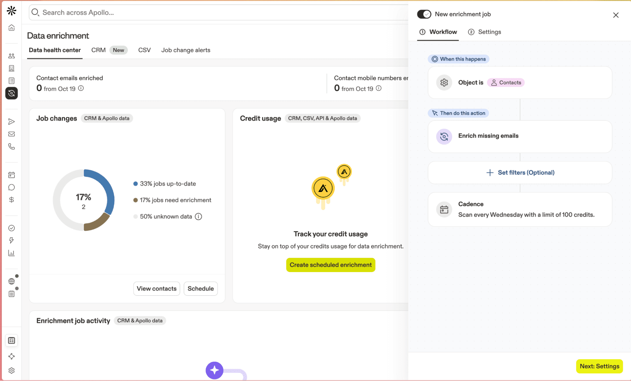Click the purple AI assistant sparkle button

tap(214, 370)
